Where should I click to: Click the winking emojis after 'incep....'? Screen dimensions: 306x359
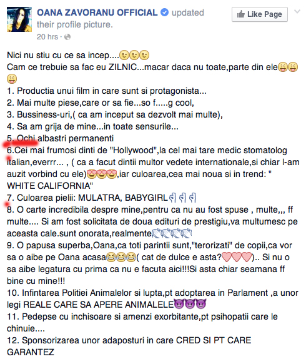pos(134,55)
